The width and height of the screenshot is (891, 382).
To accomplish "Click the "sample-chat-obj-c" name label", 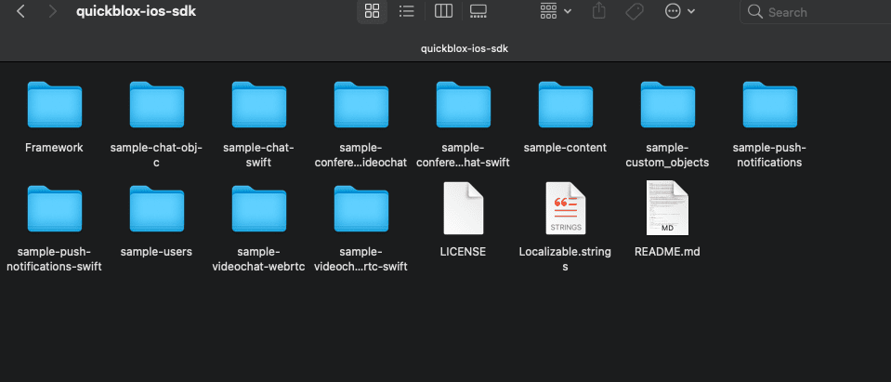I will click(156, 155).
